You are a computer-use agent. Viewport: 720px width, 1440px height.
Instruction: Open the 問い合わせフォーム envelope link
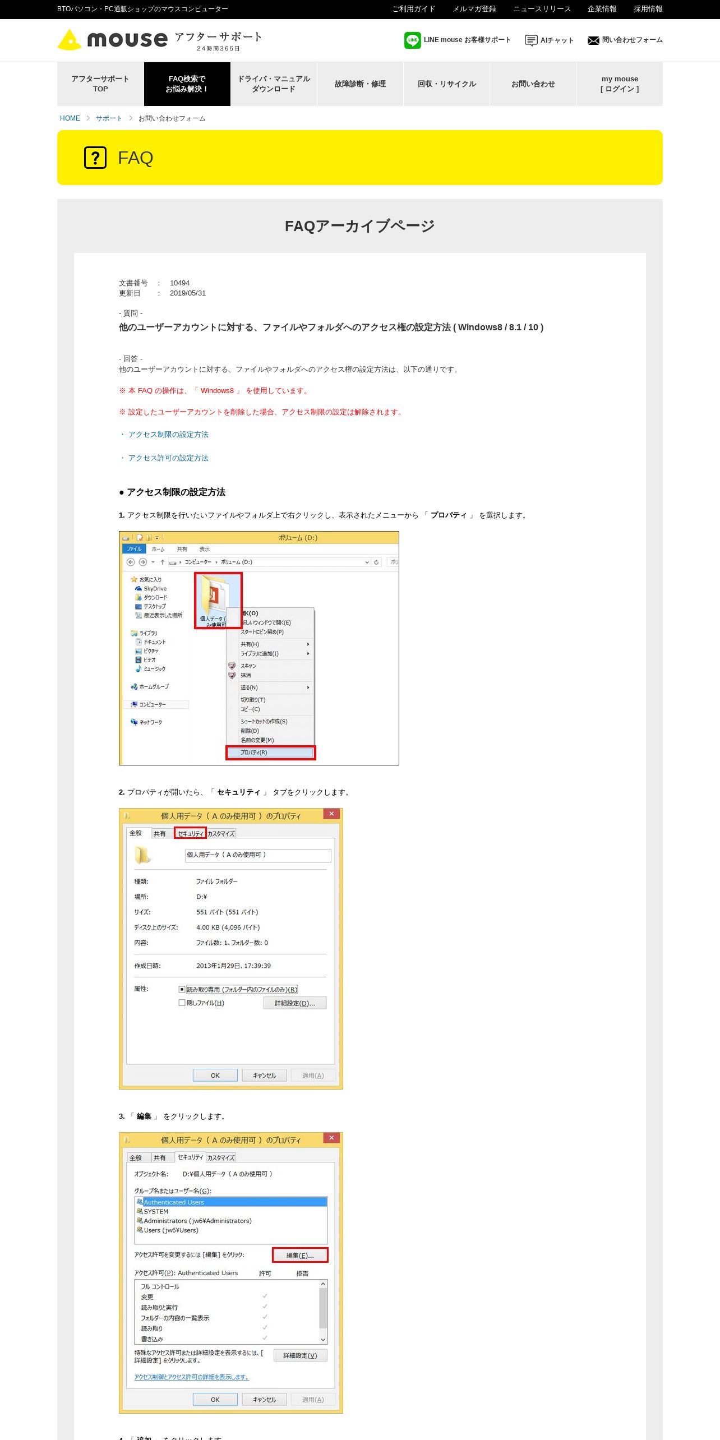pyautogui.click(x=625, y=40)
